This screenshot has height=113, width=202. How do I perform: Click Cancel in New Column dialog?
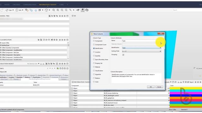[159, 87]
